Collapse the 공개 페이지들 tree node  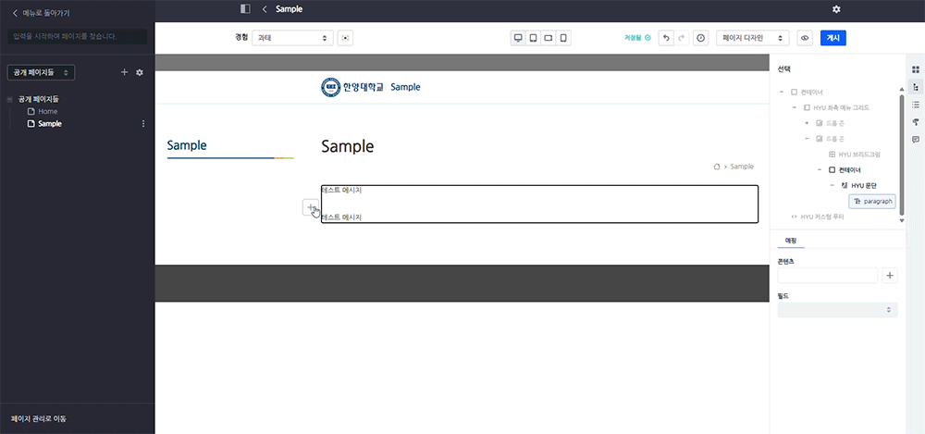(x=9, y=99)
